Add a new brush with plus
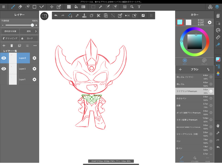Image resolution: width=222 pixels, height=166 pixels. pyautogui.click(x=180, y=69)
